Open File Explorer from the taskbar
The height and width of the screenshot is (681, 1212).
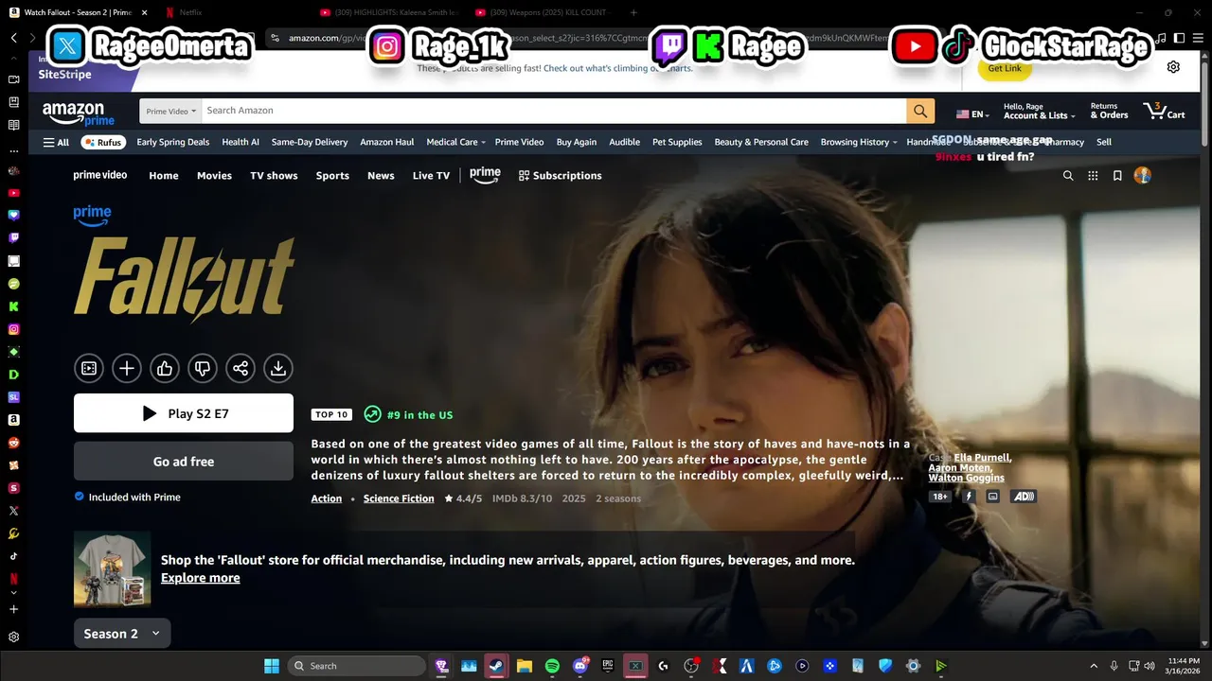(524, 666)
